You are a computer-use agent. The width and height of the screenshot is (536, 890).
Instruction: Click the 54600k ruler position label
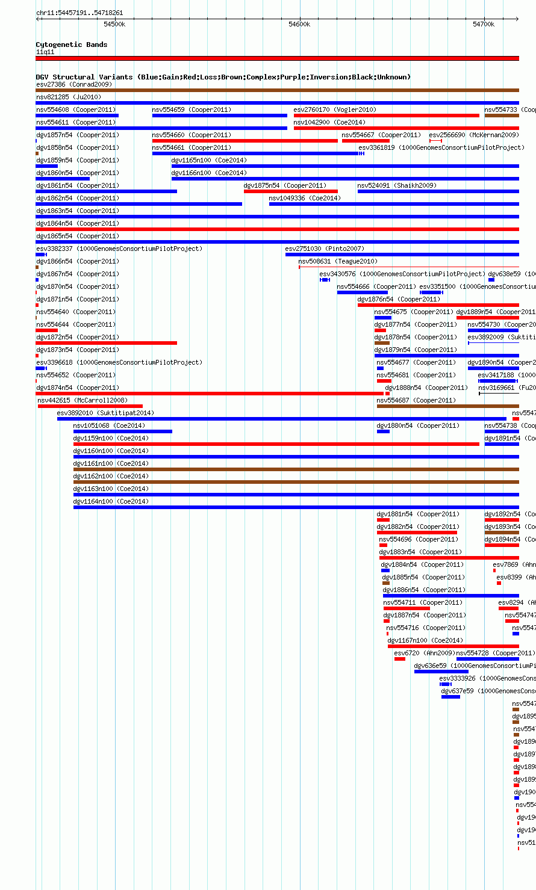(299, 24)
